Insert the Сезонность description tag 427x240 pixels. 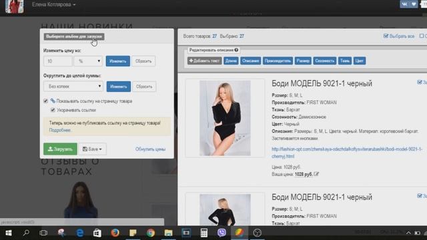click(325, 61)
